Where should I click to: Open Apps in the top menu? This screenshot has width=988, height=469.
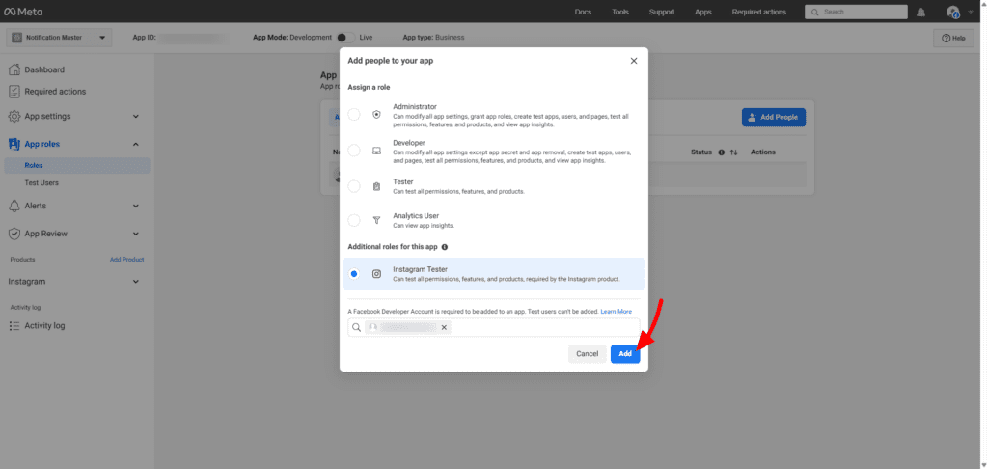pos(703,12)
